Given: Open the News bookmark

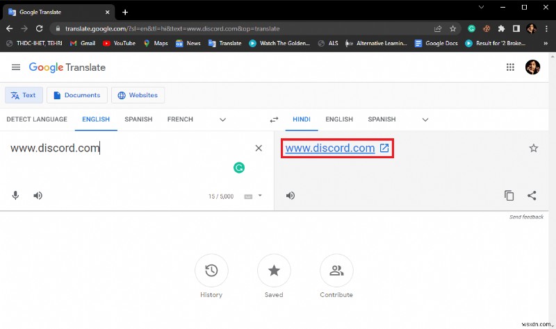Looking at the screenshot, I should click(188, 43).
